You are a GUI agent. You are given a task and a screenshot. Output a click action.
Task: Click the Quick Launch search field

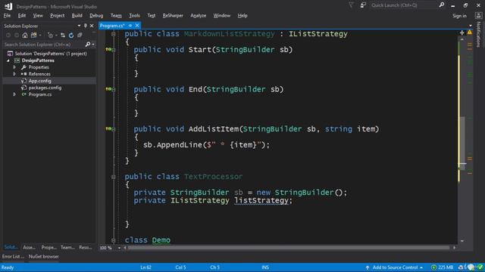[404, 5]
